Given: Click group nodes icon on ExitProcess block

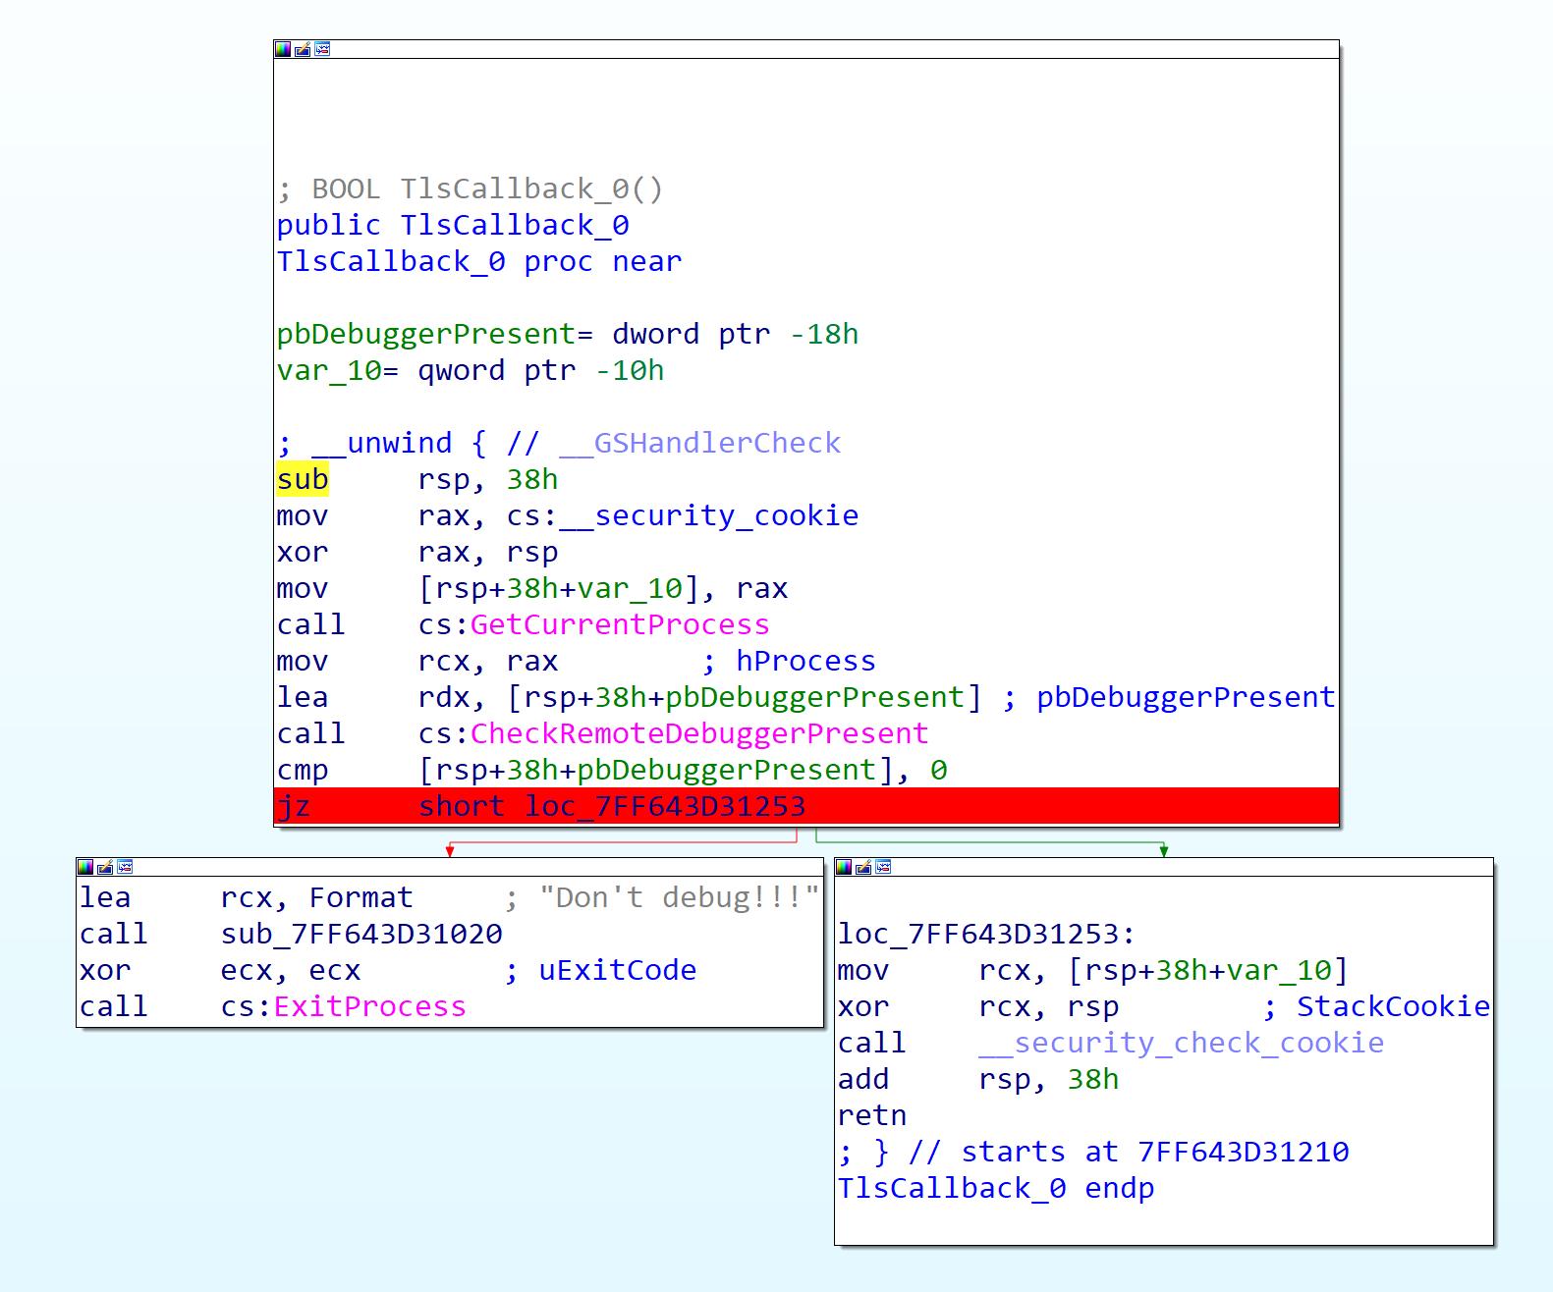Looking at the screenshot, I should click(x=125, y=867).
